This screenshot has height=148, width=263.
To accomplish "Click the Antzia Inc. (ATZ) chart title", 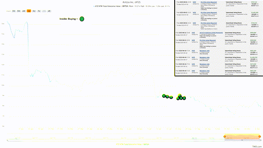I will [131, 2].
